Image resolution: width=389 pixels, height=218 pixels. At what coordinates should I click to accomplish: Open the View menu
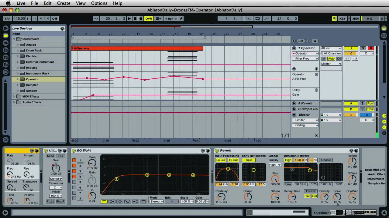[81, 3]
